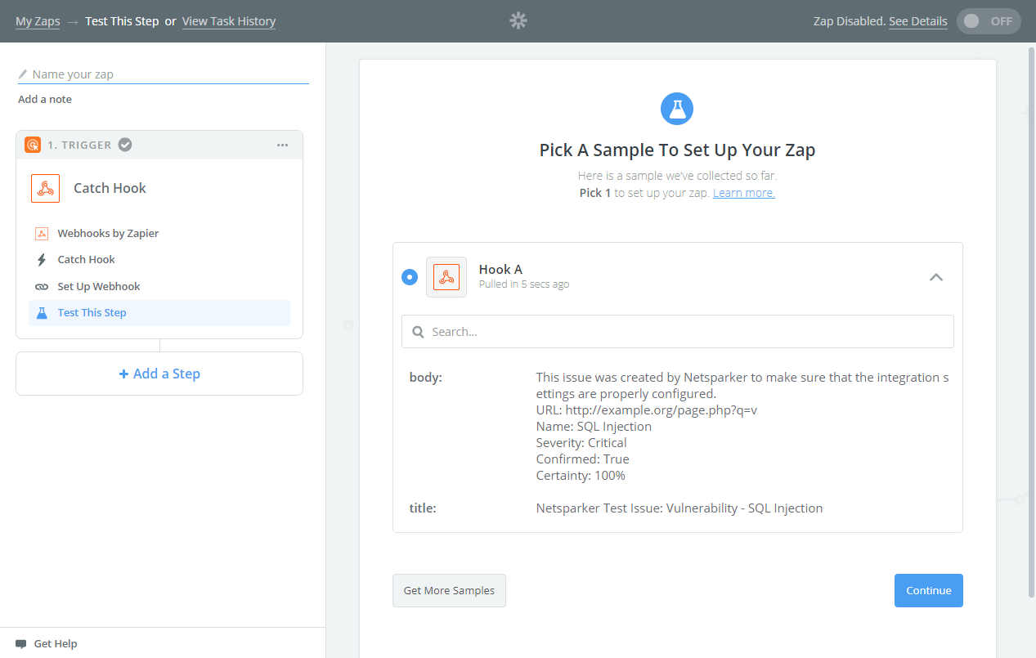Image resolution: width=1036 pixels, height=658 pixels.
Task: Click the Catch Hook lightning icon
Action: [42, 259]
